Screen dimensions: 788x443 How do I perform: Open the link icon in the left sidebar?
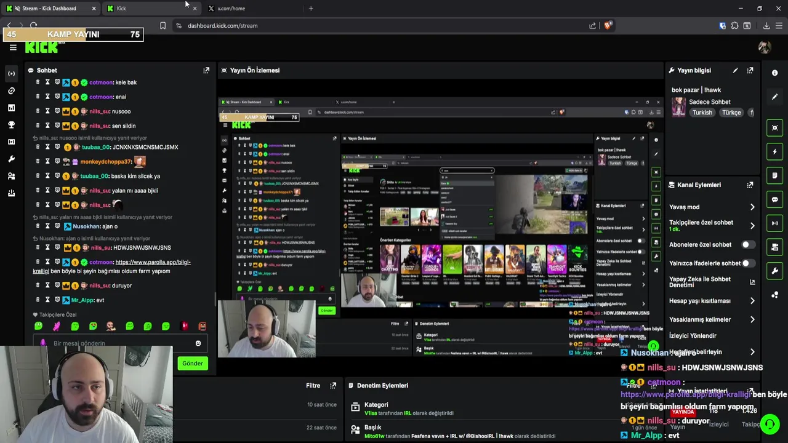[11, 90]
